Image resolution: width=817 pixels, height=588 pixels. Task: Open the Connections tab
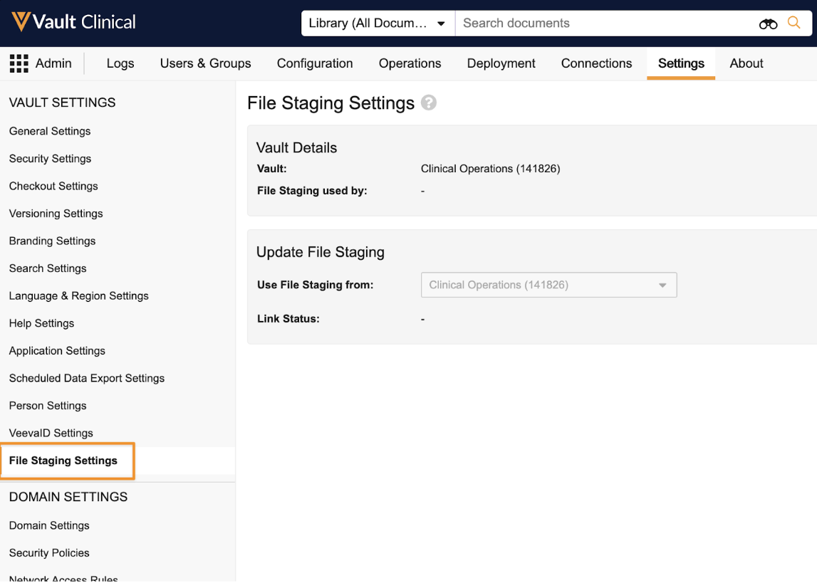(x=596, y=63)
